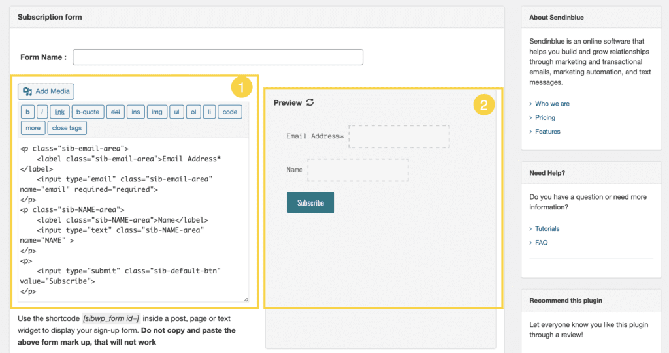Insert list item with li button
669x353 pixels.
click(209, 112)
